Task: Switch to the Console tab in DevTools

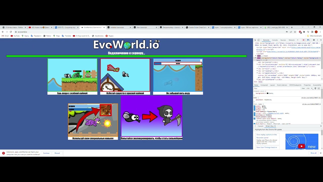Action: tap(275, 40)
